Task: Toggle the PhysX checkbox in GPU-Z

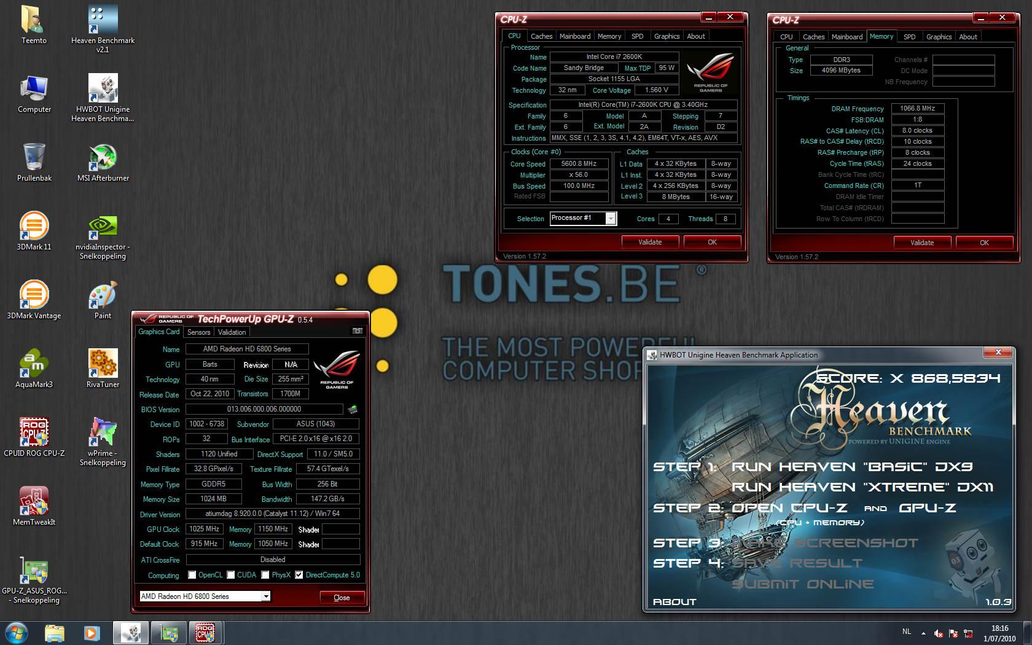Action: click(265, 575)
